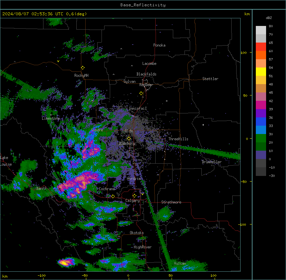Click the RedDeer city label
The image size is (286, 280).
pyautogui.click(x=146, y=85)
